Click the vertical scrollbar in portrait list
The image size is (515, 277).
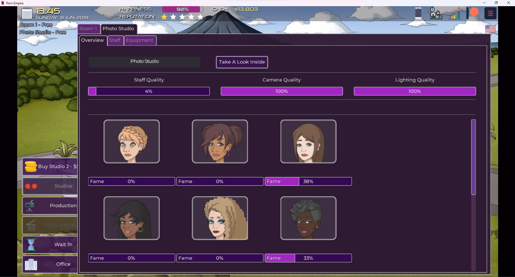coord(473,157)
